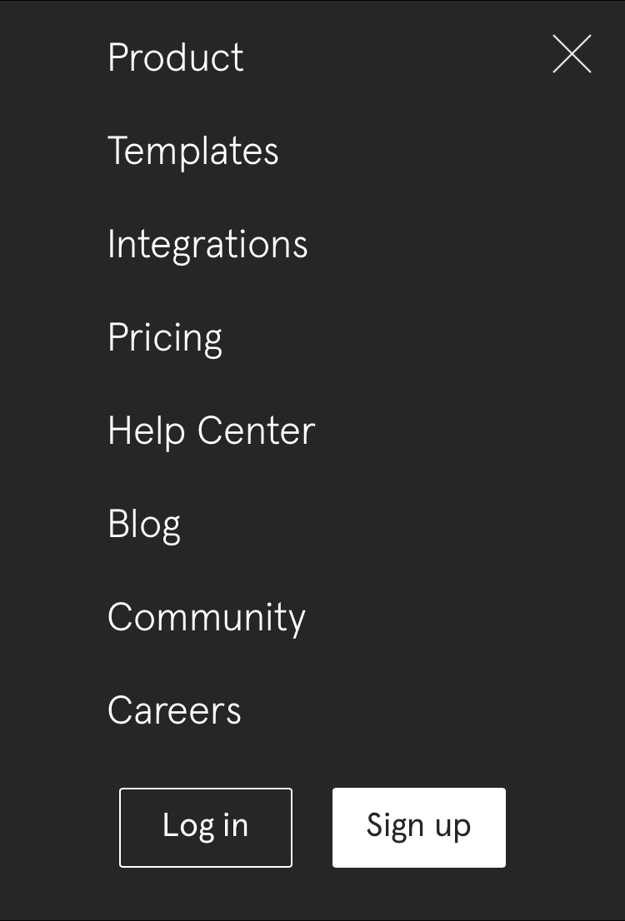Image resolution: width=625 pixels, height=921 pixels.
Task: Click the Integrations navigation link
Action: 207,244
